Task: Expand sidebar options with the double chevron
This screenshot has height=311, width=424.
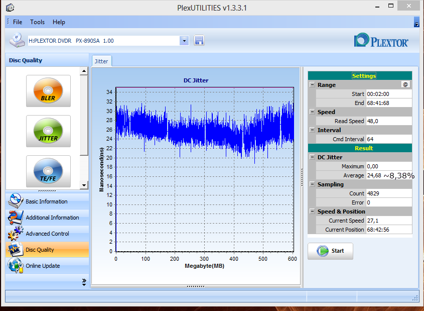Action: coord(84,282)
